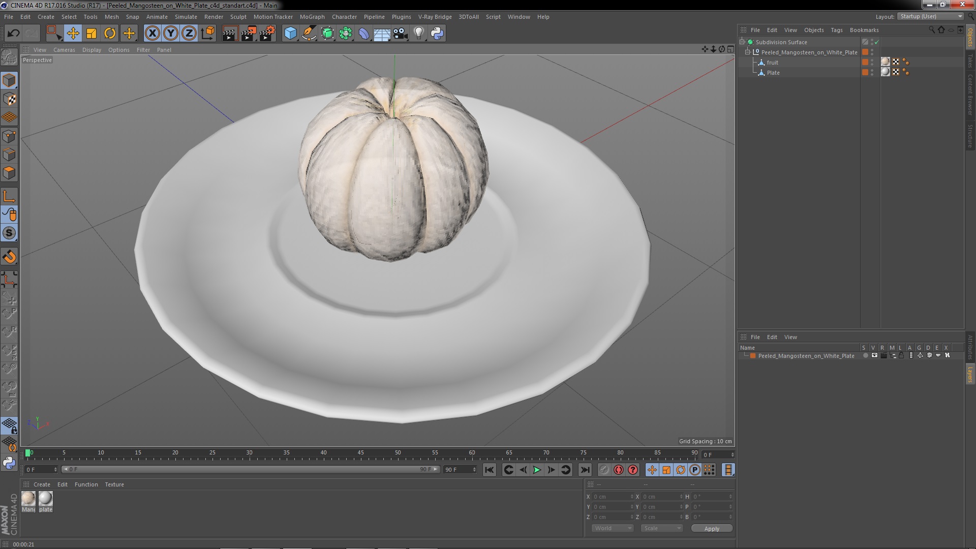Open viewport Display menu
Screen dimensions: 976x549
pos(91,50)
